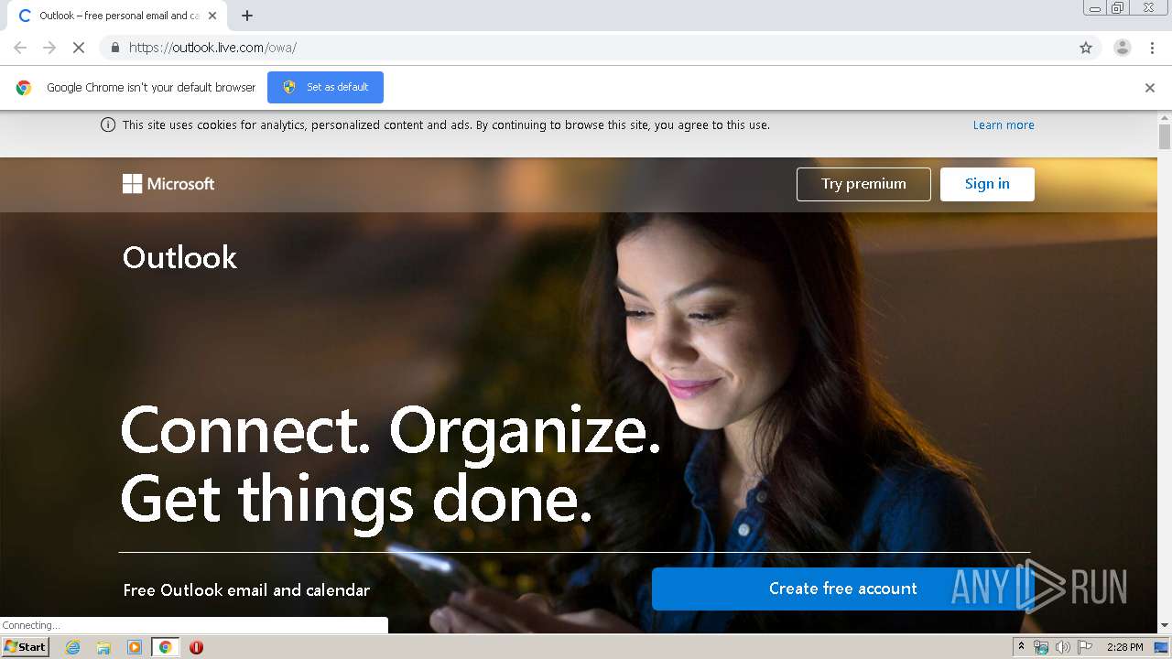The image size is (1172, 659).
Task: Open the Windows Start menu
Action: click(26, 647)
